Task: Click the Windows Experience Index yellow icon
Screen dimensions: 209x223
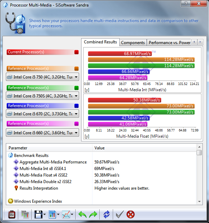Action: click(x=11, y=201)
